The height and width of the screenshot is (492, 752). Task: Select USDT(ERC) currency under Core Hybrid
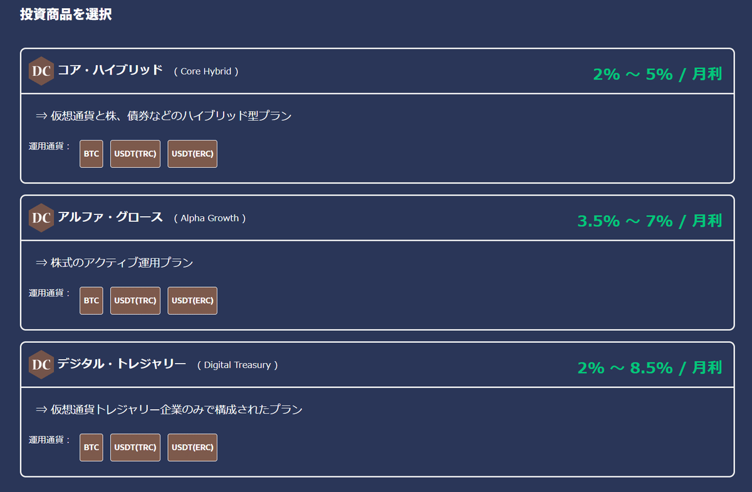pyautogui.click(x=192, y=154)
